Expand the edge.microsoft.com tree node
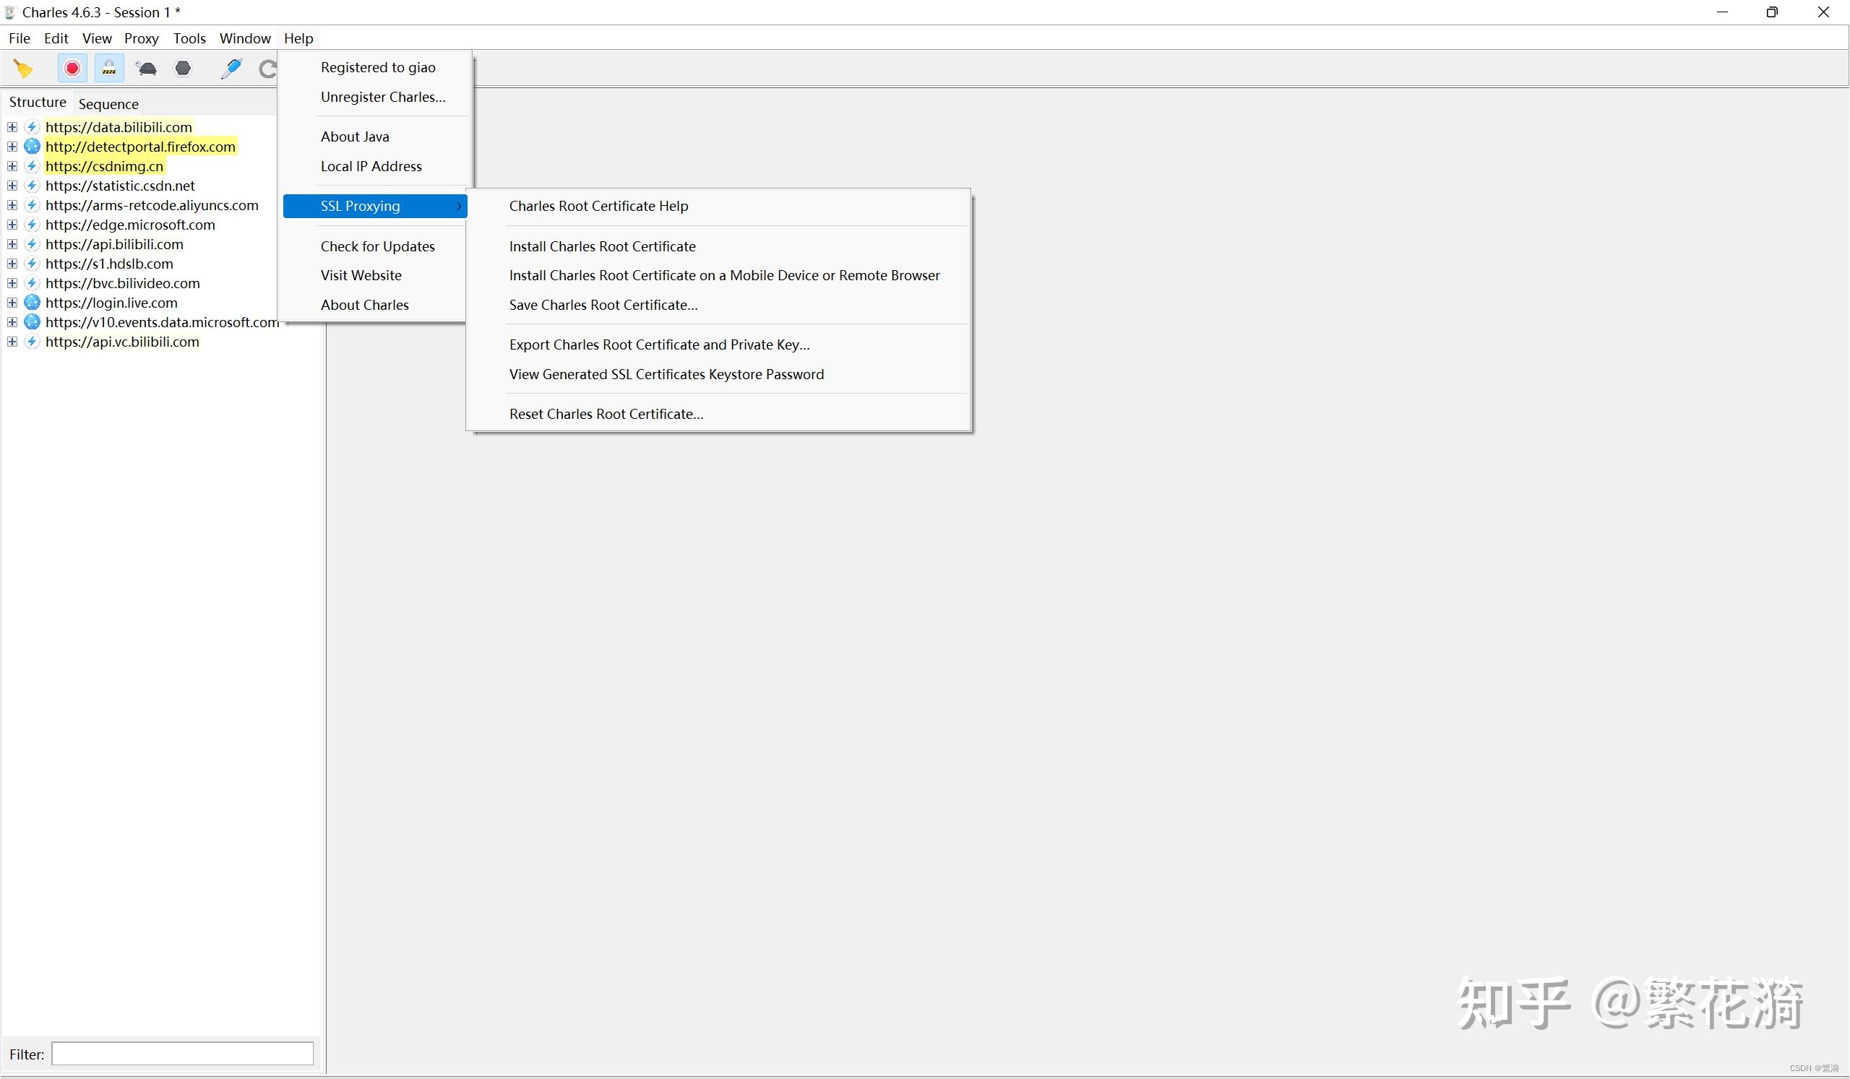 (12, 225)
